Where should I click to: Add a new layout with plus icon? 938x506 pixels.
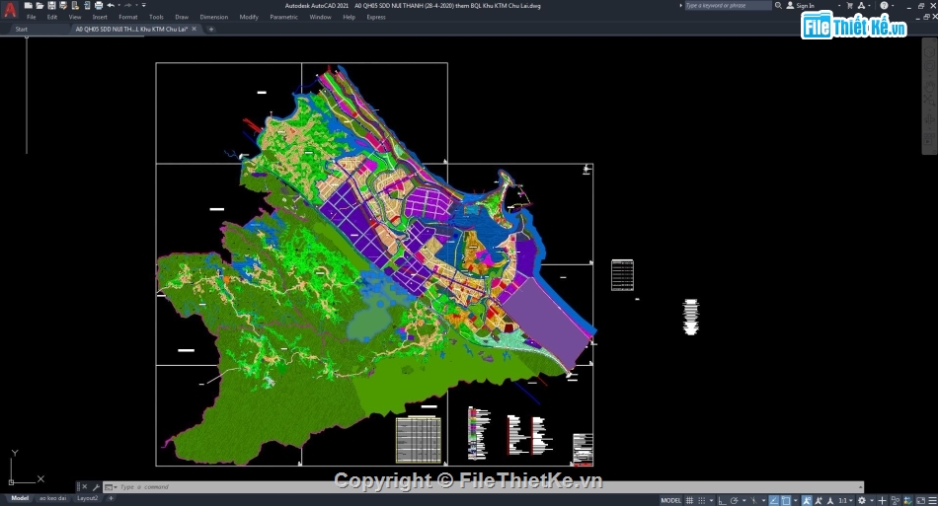point(111,498)
